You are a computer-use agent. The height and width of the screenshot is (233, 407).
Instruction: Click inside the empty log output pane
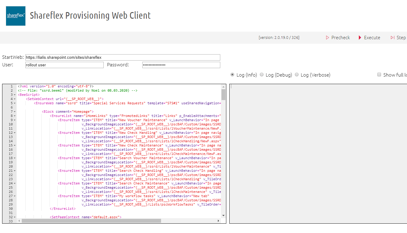point(318,154)
